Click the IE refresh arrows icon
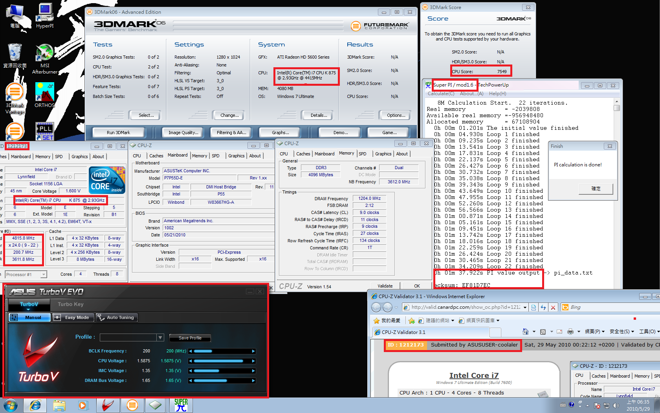The height and width of the screenshot is (413, 660). (543, 308)
